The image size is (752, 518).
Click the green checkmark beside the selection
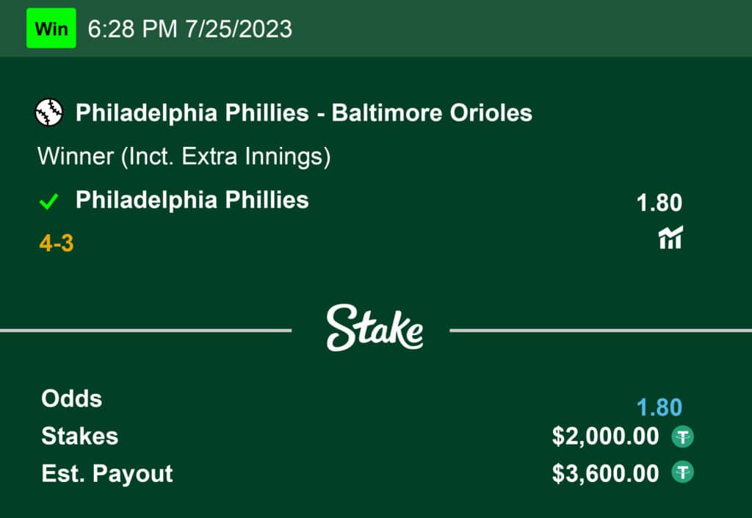[48, 202]
